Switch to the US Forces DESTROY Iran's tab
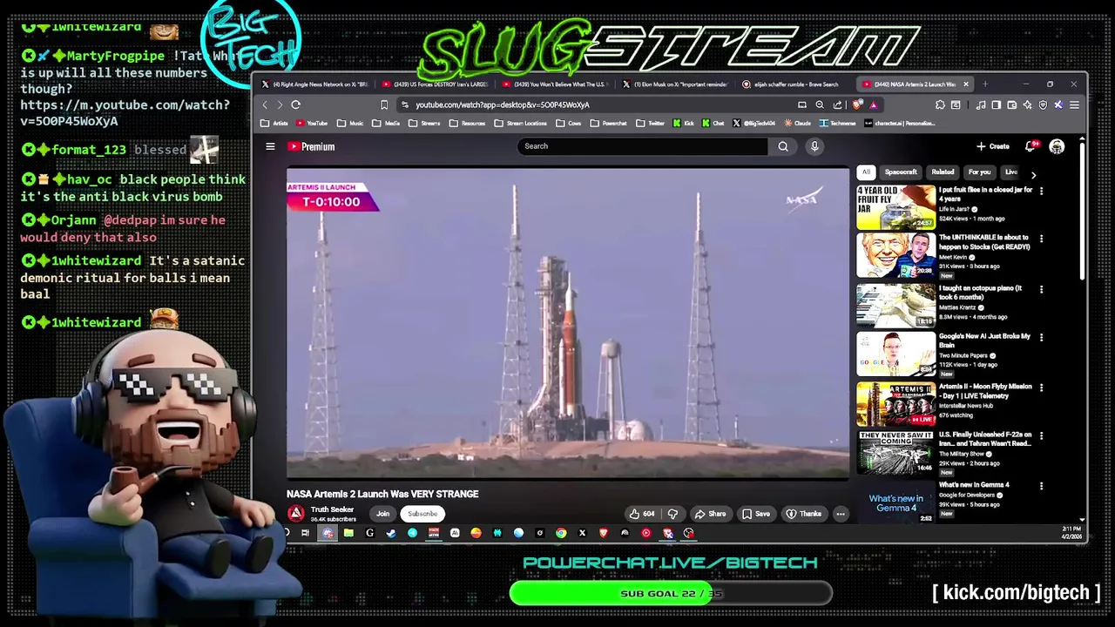This screenshot has width=1115, height=627. pyautogui.click(x=436, y=84)
